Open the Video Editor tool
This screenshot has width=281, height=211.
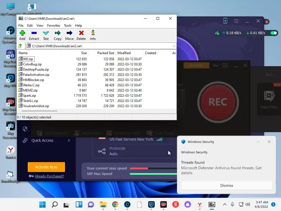pyautogui.click(x=269, y=99)
